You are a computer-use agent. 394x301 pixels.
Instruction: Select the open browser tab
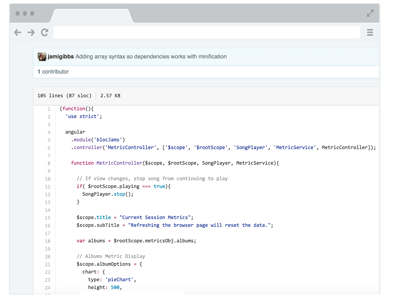(x=91, y=15)
